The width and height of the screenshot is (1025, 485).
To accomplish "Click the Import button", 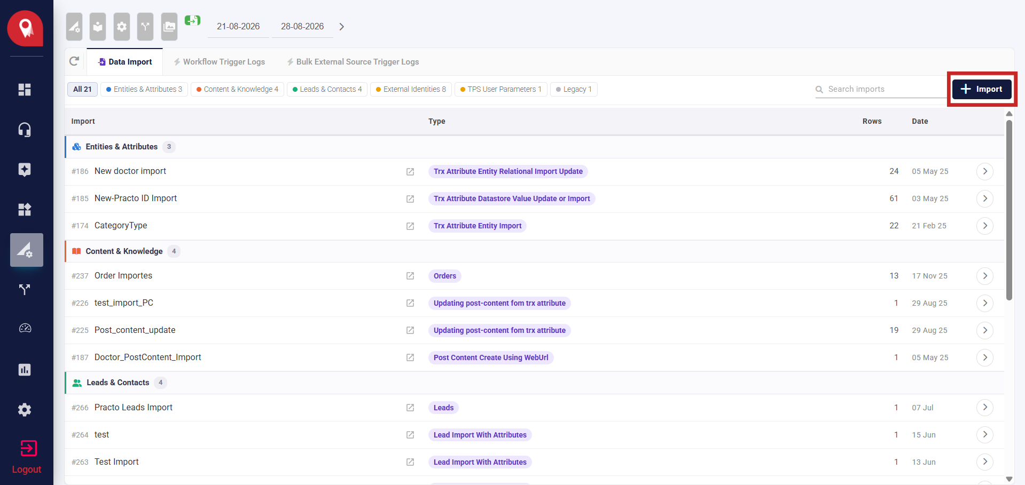I will pos(982,89).
